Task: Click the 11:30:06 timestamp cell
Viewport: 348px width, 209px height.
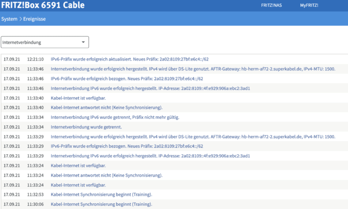Action: [35, 204]
